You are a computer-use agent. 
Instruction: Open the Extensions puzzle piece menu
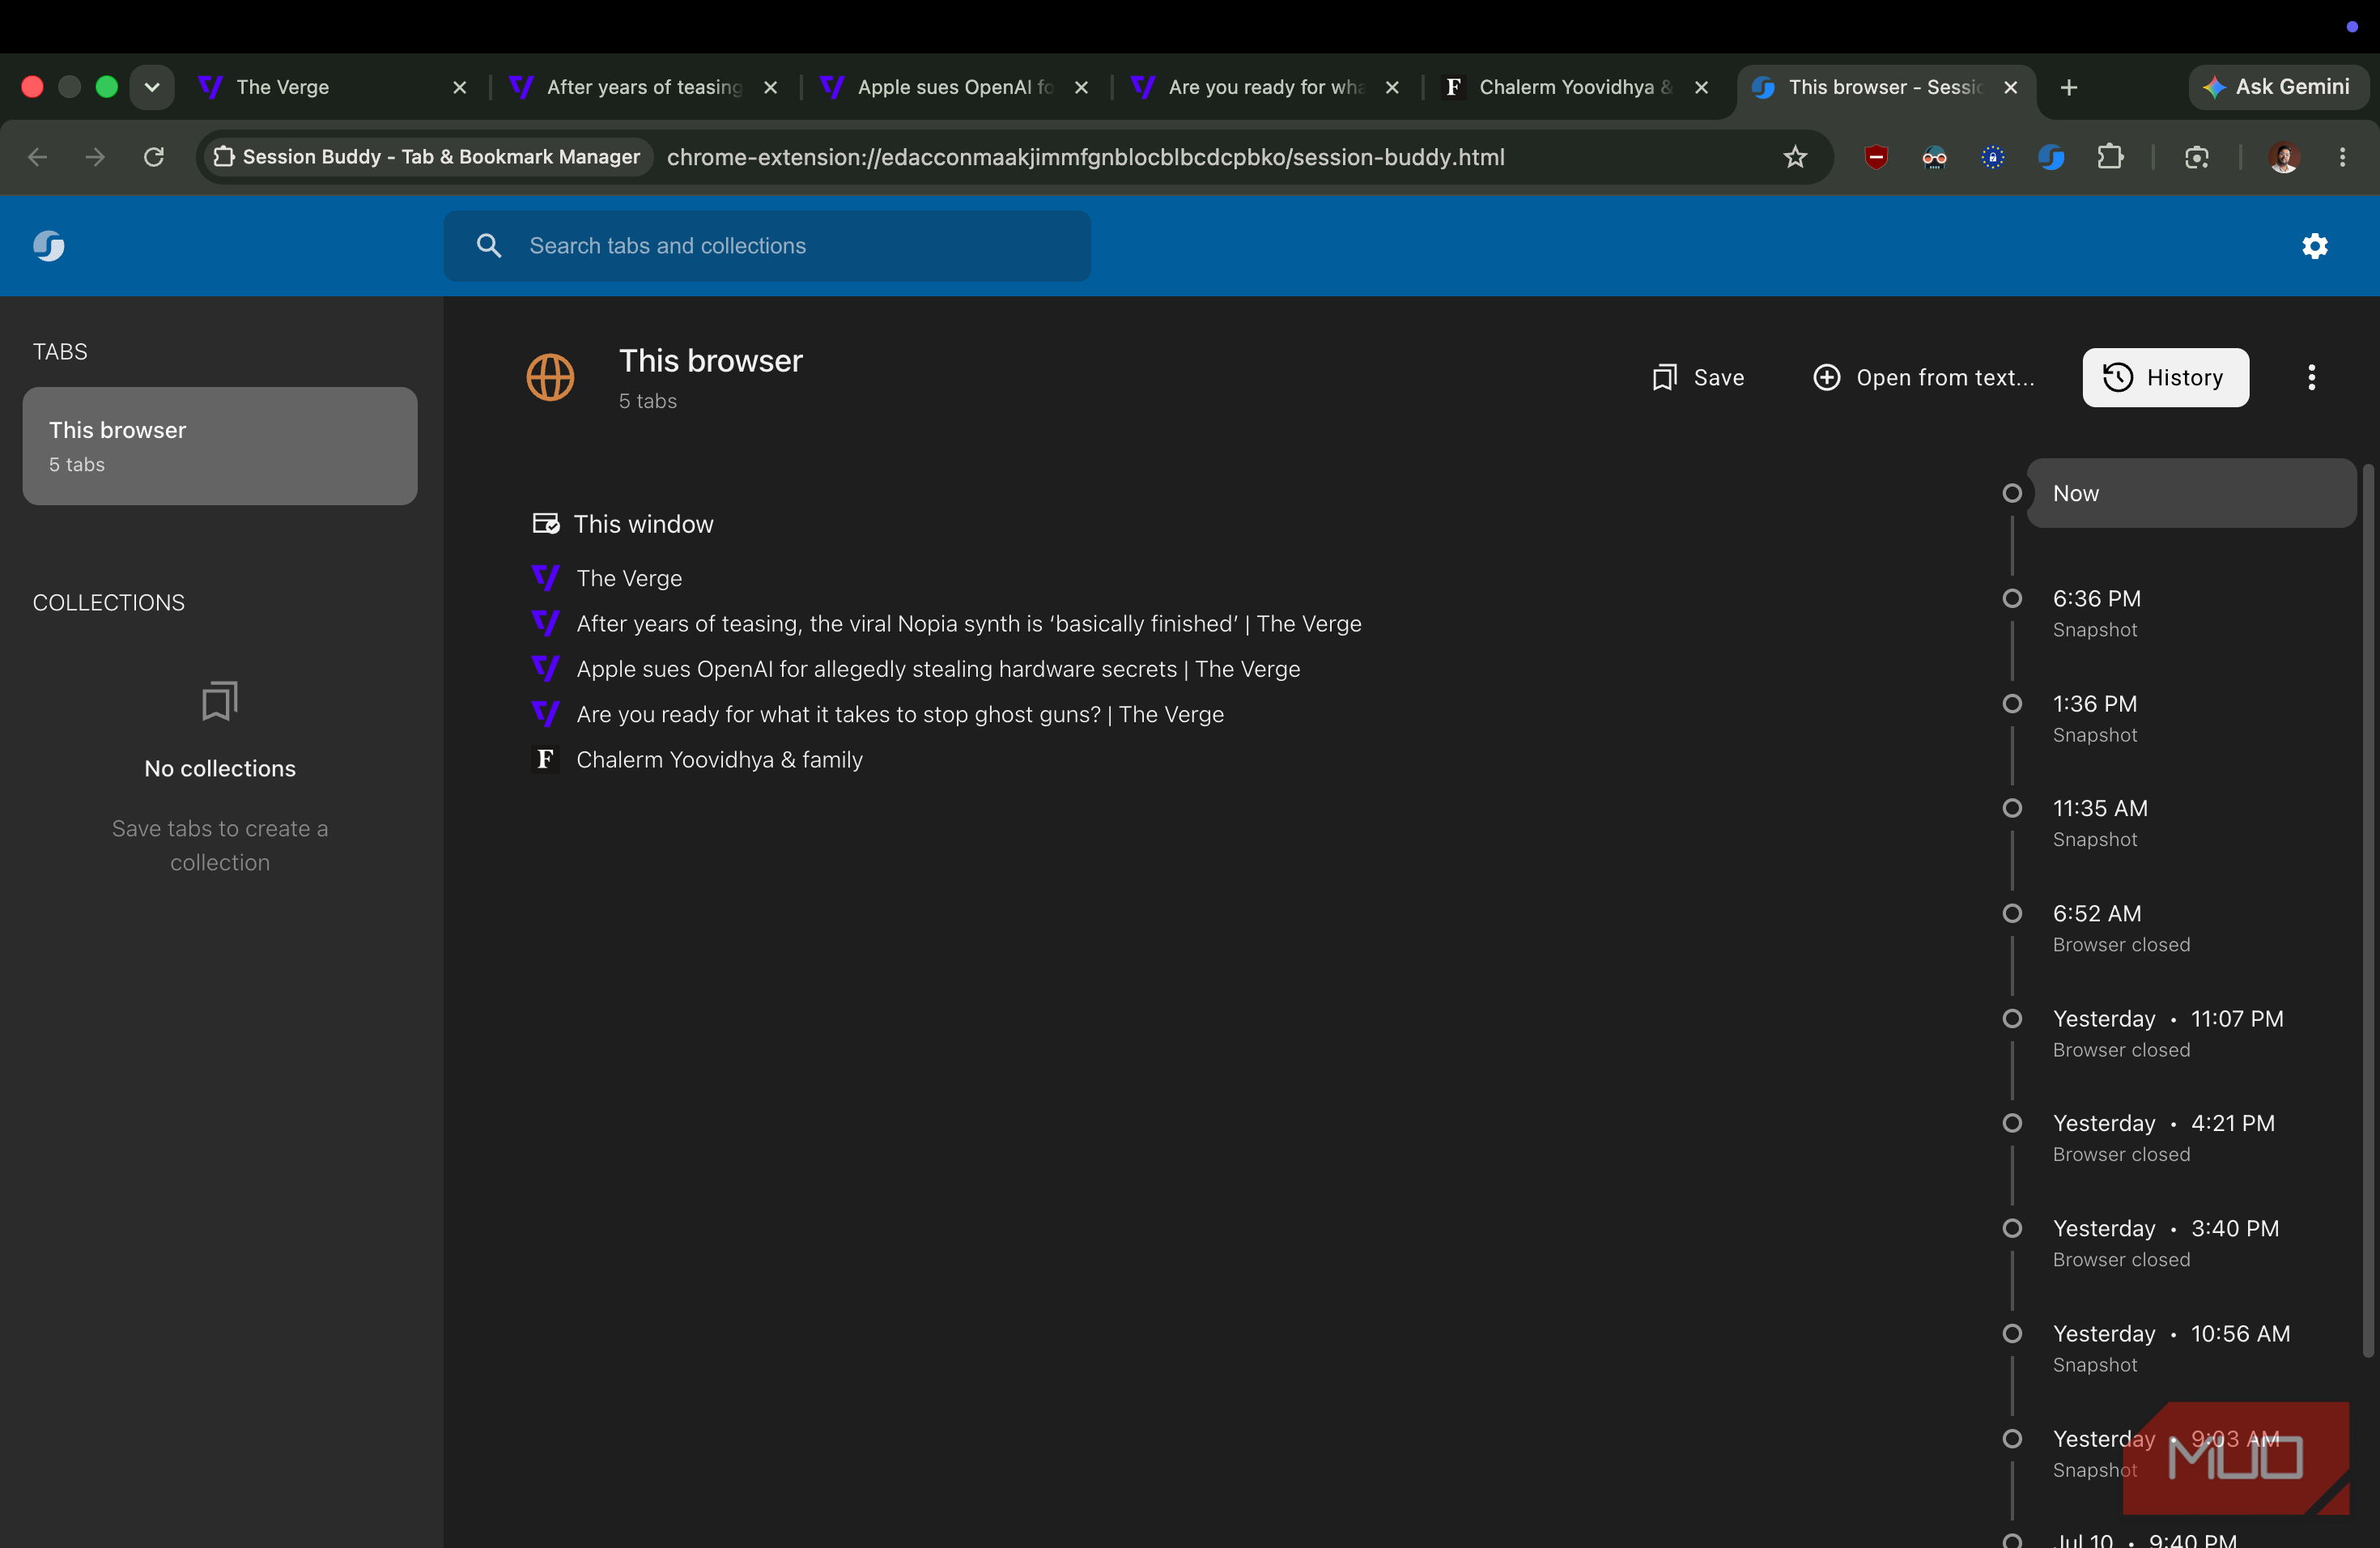click(x=2109, y=157)
